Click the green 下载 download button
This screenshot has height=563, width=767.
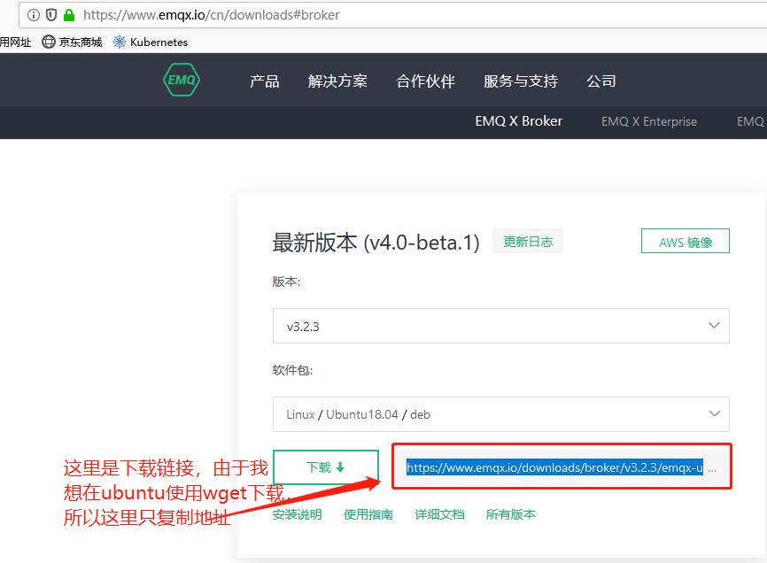pos(326,467)
